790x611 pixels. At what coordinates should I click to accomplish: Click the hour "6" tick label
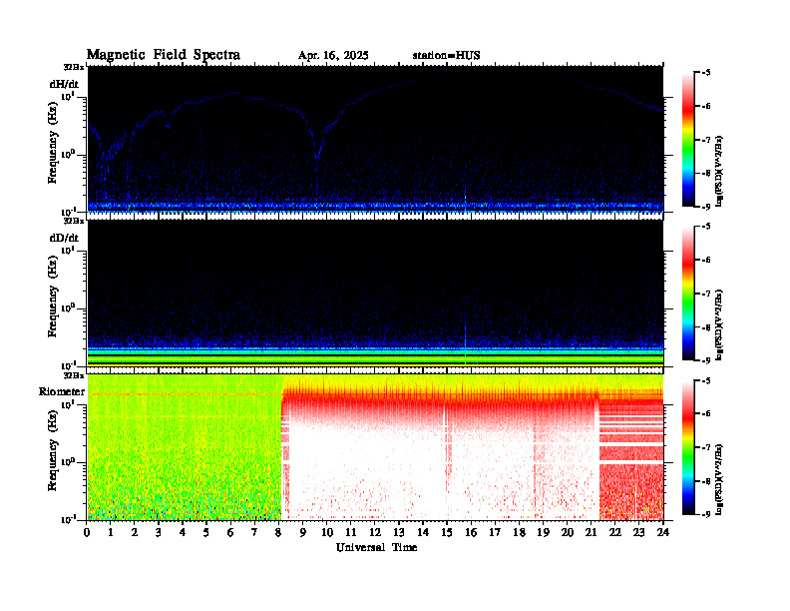[230, 533]
